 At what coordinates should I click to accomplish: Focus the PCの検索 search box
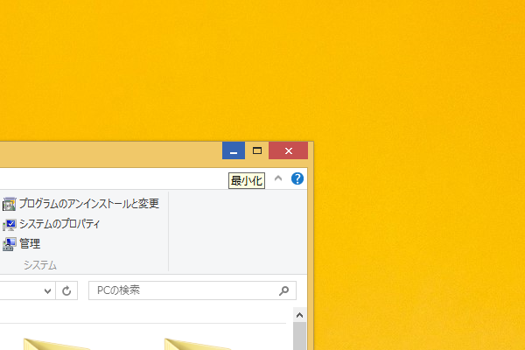click(192, 290)
